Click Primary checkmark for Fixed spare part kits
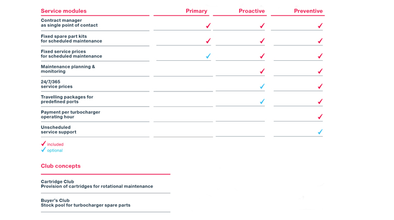 pos(208,41)
